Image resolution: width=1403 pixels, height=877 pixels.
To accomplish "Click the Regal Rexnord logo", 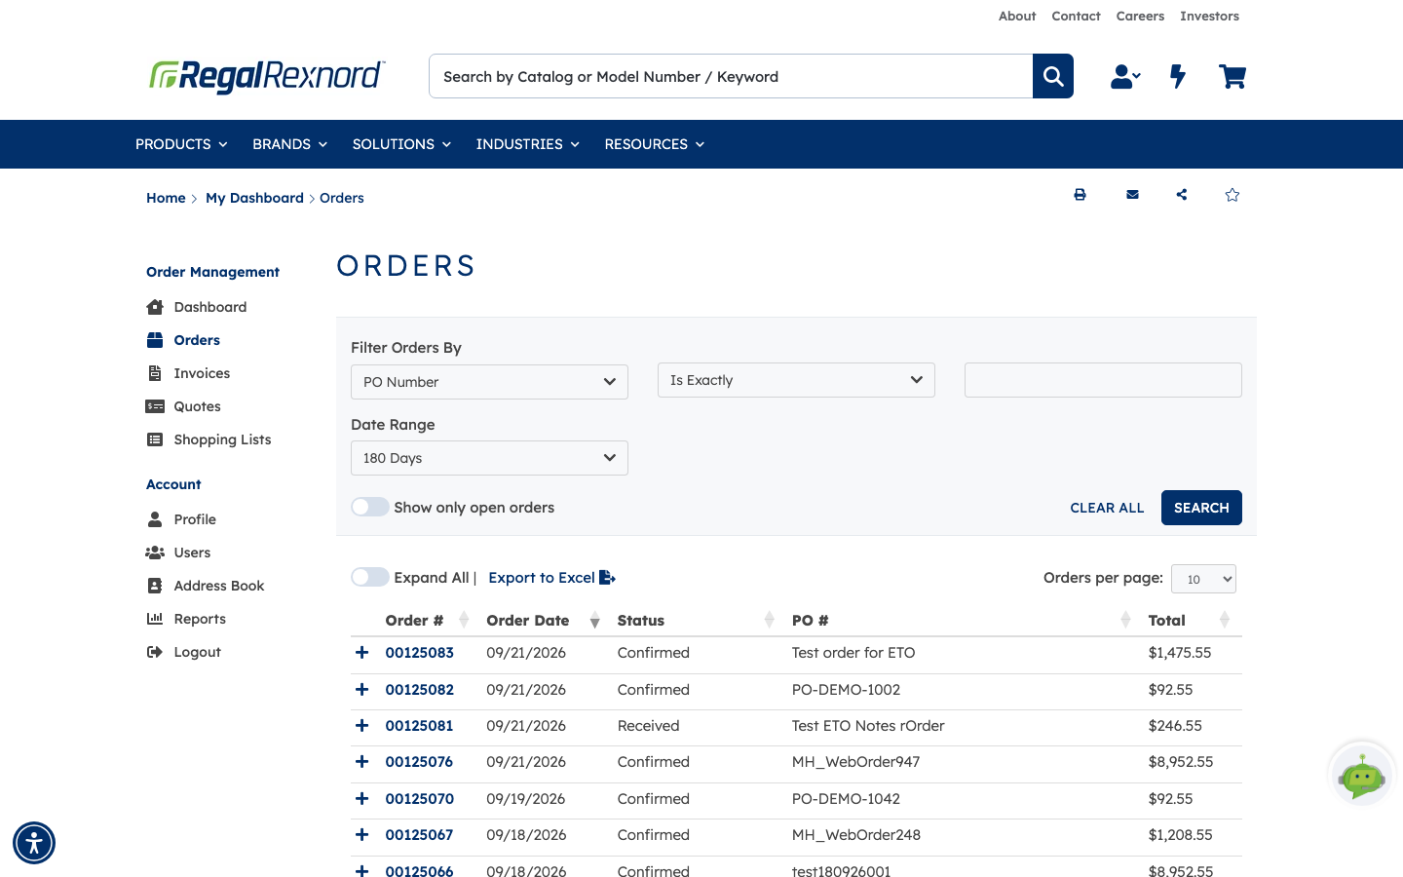I will tap(268, 76).
